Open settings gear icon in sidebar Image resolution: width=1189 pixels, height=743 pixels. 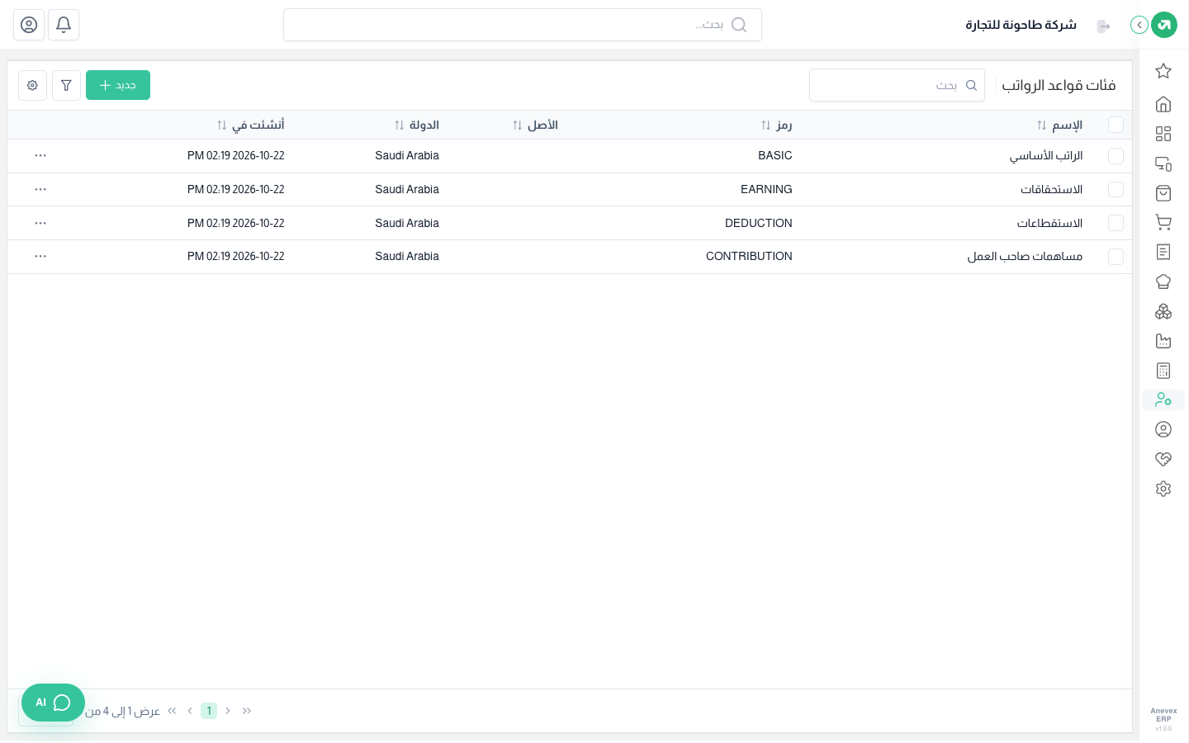[x=1163, y=489]
